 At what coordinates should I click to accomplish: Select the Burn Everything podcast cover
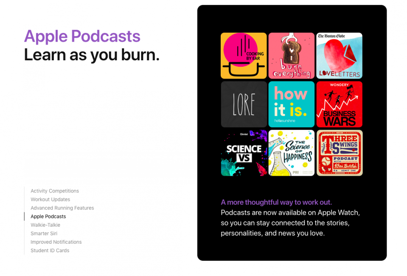[x=291, y=56]
